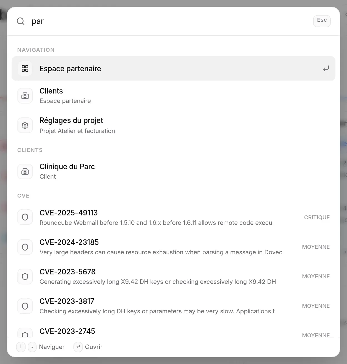Click the shield icon for CVE-2023-5678

[x=25, y=276]
